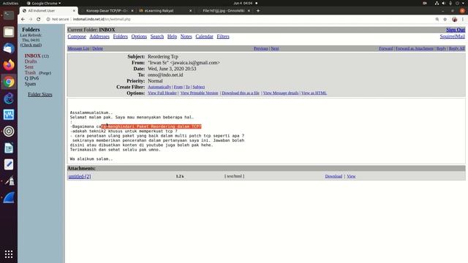Open attachment untitled-[2]
Image resolution: width=468 pixels, height=263 pixels.
80,176
